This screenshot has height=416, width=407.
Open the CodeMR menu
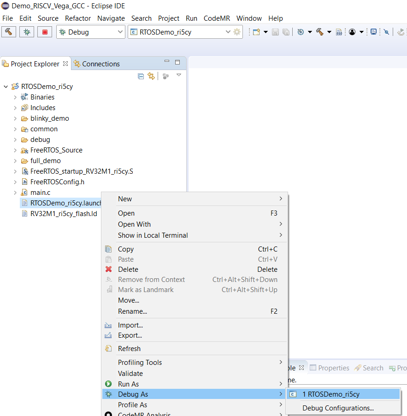[217, 18]
